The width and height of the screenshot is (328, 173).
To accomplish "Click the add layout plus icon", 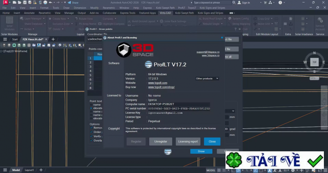I will click(41, 170).
